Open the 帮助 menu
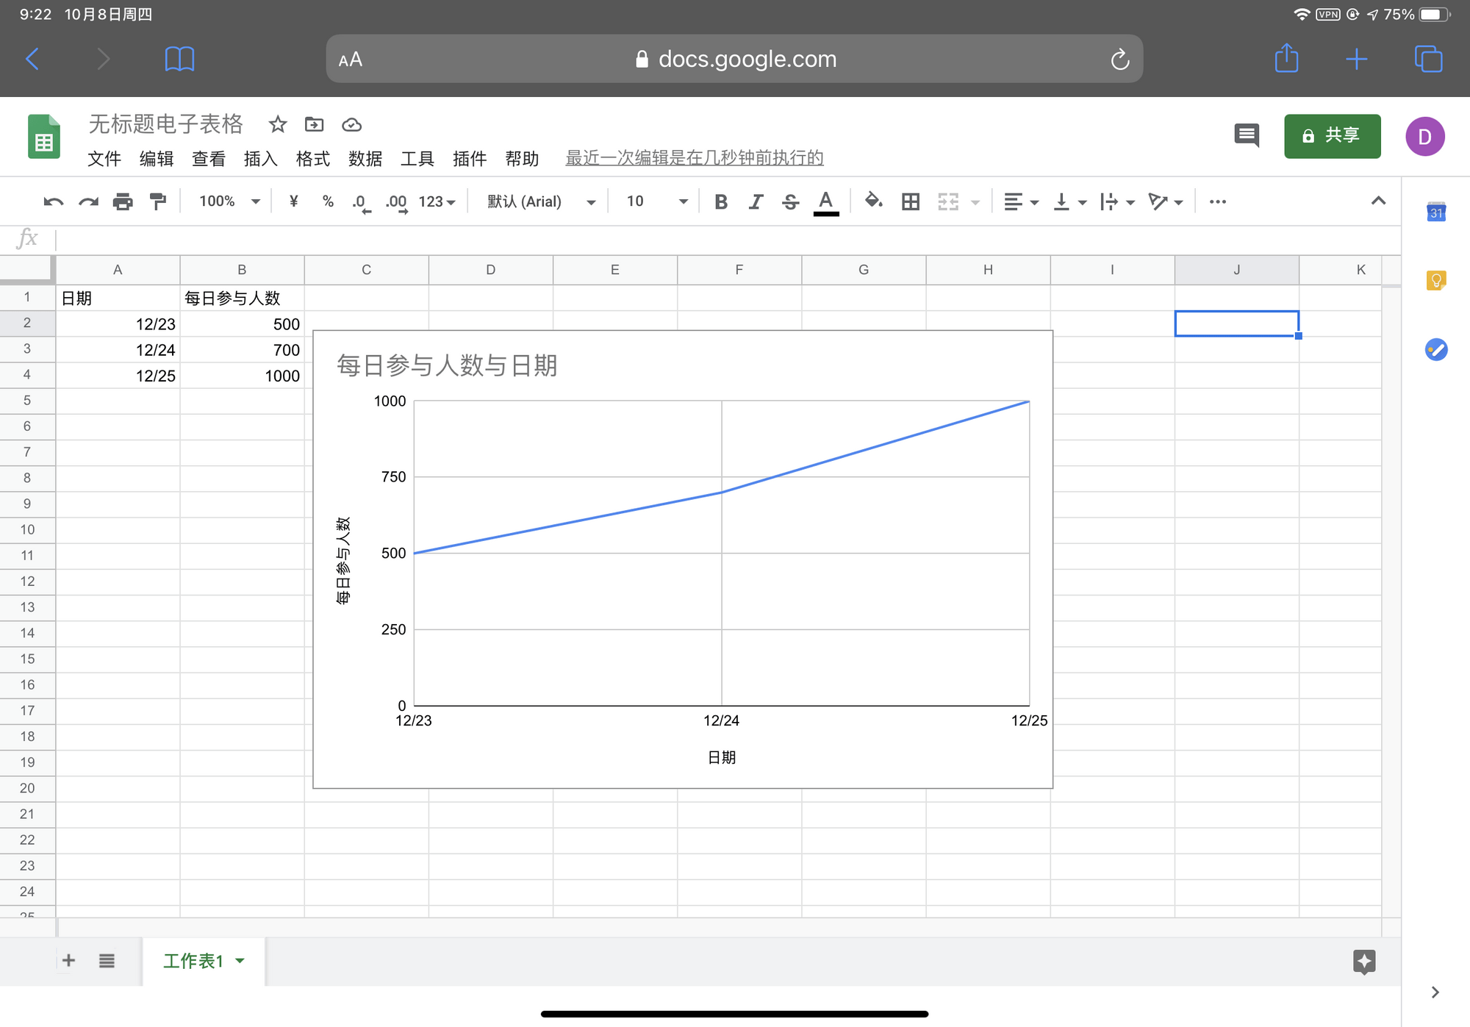Image resolution: width=1470 pixels, height=1027 pixels. click(522, 158)
